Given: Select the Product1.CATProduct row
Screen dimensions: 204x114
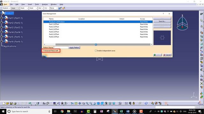Looking at the screenshot, I should 98,22.
